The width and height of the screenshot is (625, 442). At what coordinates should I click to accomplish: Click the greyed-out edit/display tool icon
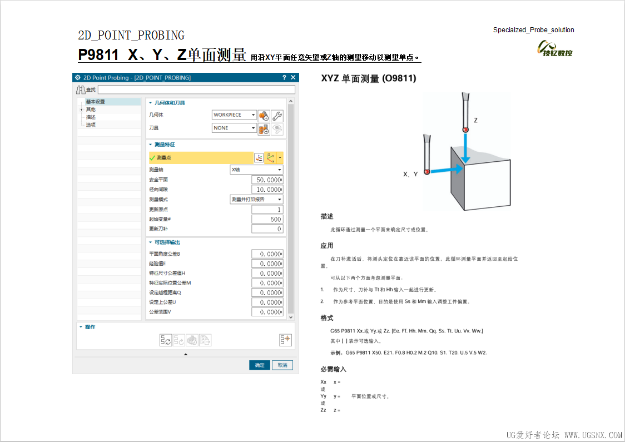pos(277,129)
